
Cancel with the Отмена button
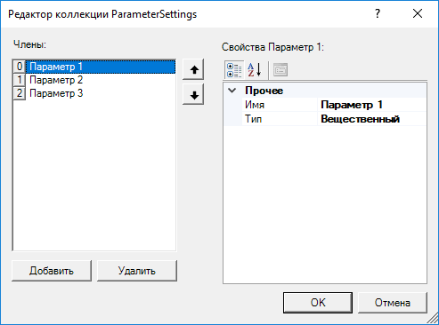(393, 303)
